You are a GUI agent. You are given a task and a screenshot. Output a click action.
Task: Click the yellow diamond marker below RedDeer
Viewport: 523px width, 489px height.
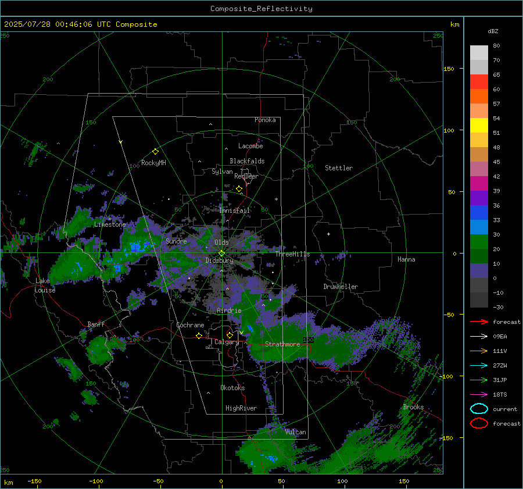pyautogui.click(x=239, y=189)
